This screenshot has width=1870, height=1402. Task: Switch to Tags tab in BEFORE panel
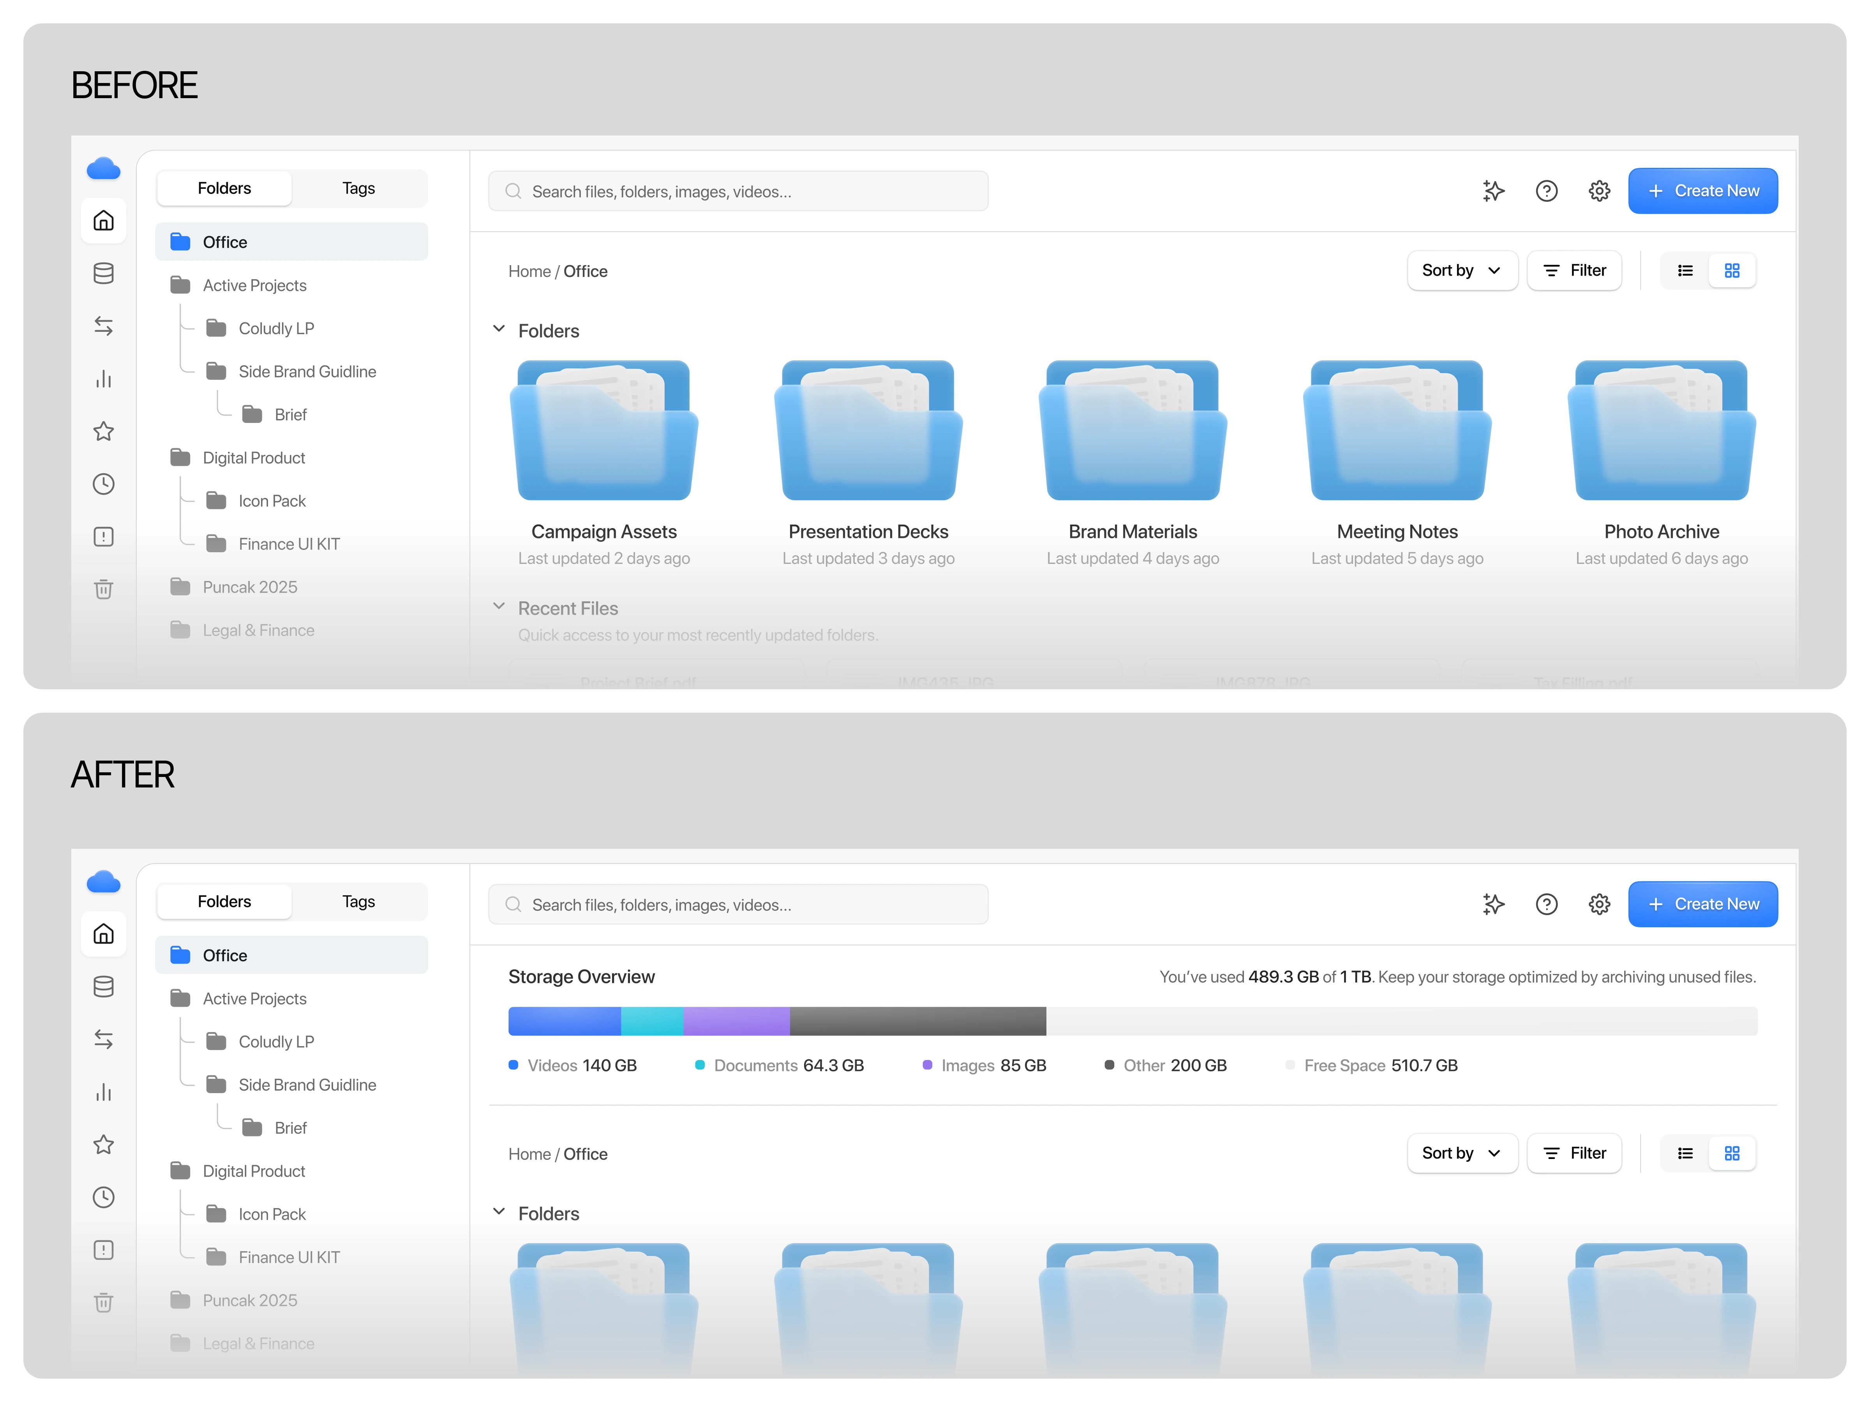358,188
